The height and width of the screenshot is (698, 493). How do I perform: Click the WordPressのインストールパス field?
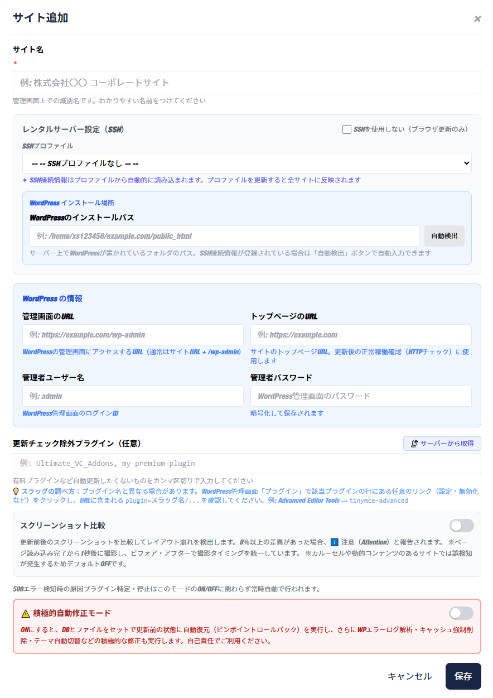coord(224,236)
